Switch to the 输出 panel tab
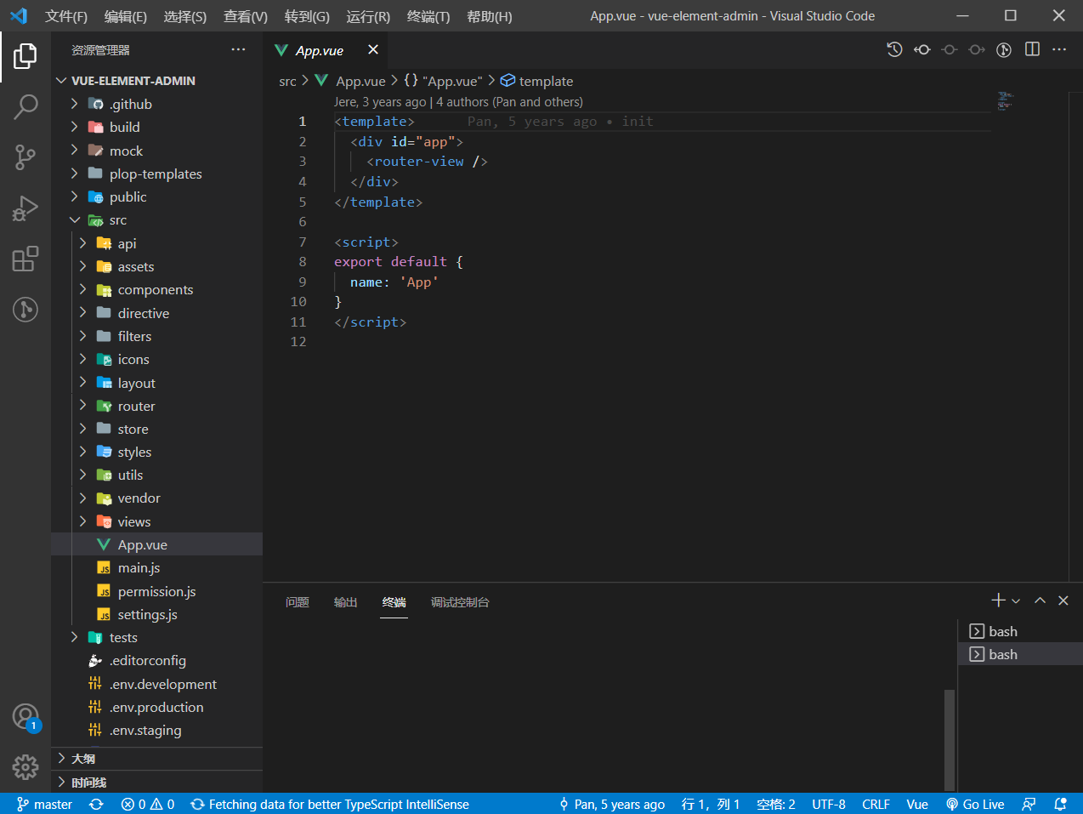The image size is (1083, 814). 345,602
